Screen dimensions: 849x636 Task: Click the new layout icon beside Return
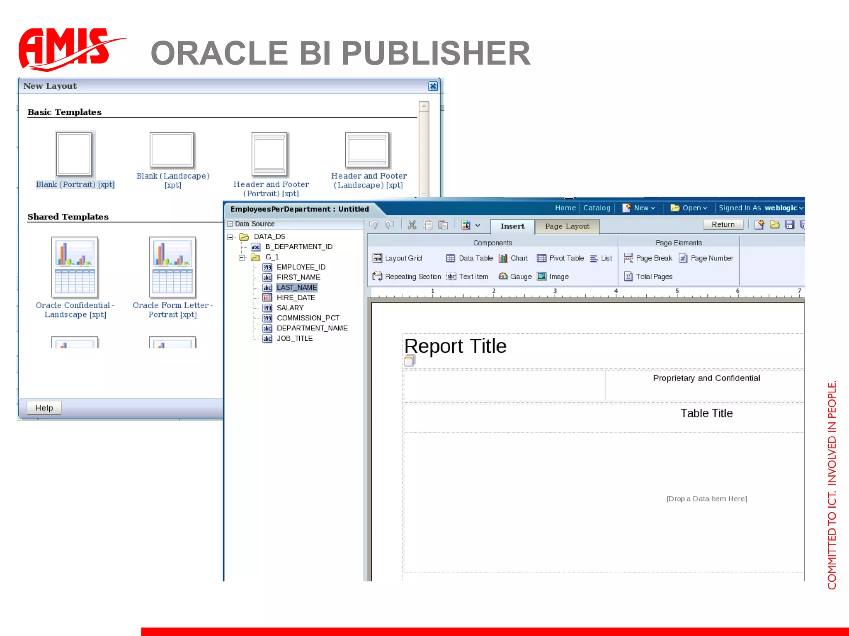click(759, 224)
